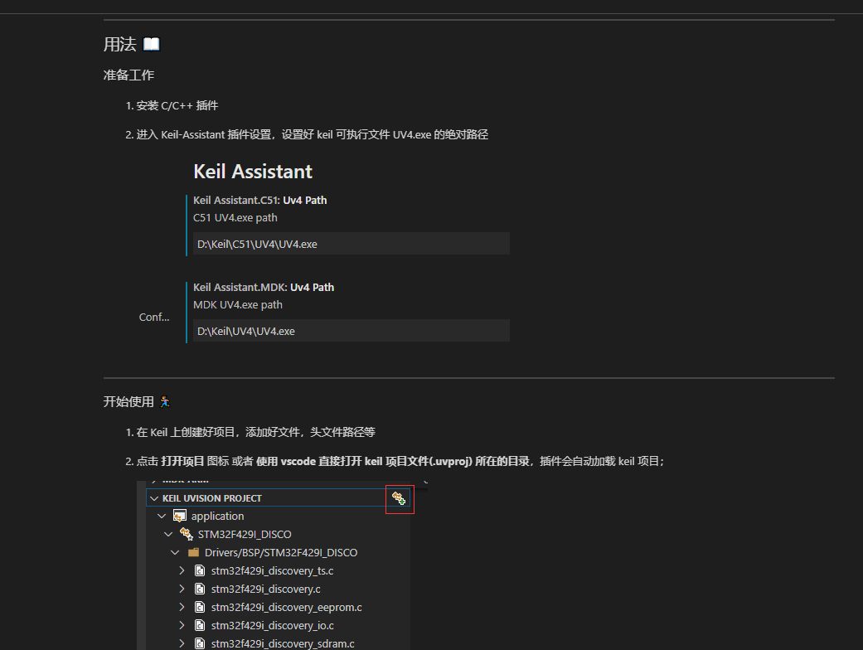The height and width of the screenshot is (650, 863).
Task: Click the Keil Assistant.C51: Uv4 Path label
Action: tap(259, 201)
